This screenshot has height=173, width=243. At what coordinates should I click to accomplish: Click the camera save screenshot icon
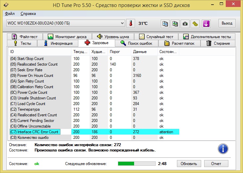point(185,24)
